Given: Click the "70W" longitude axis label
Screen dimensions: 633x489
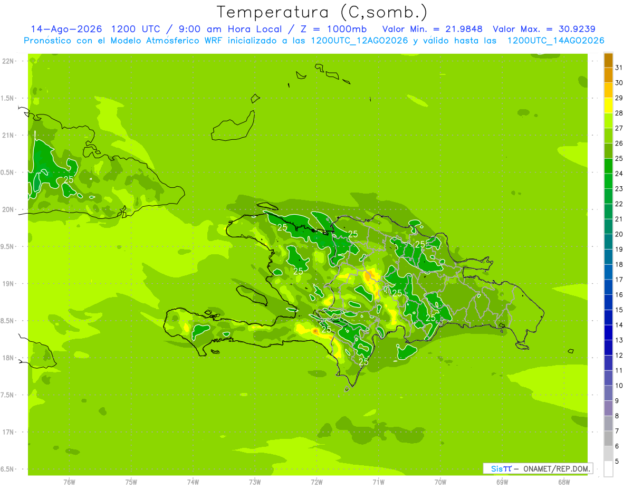Looking at the screenshot, I should point(440,482).
